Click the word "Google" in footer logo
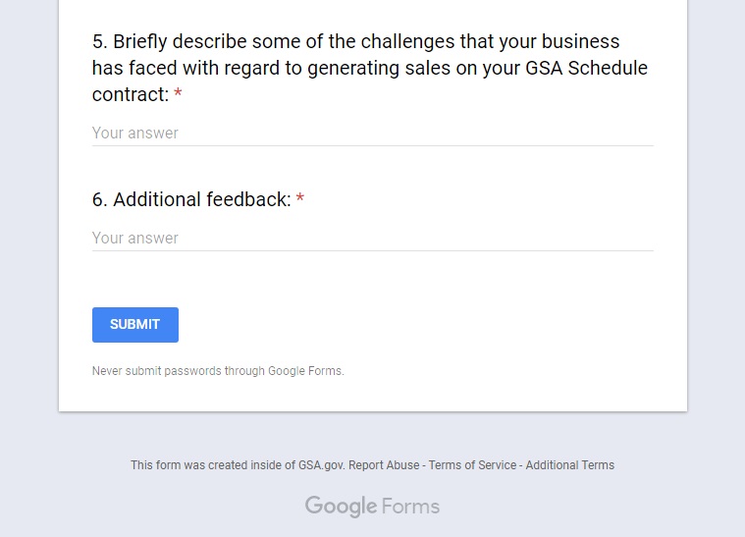Image resolution: width=745 pixels, height=537 pixels. click(341, 507)
